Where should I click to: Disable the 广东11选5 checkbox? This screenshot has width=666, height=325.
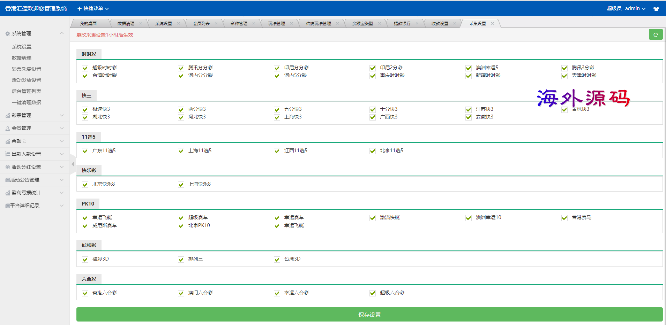click(x=85, y=151)
